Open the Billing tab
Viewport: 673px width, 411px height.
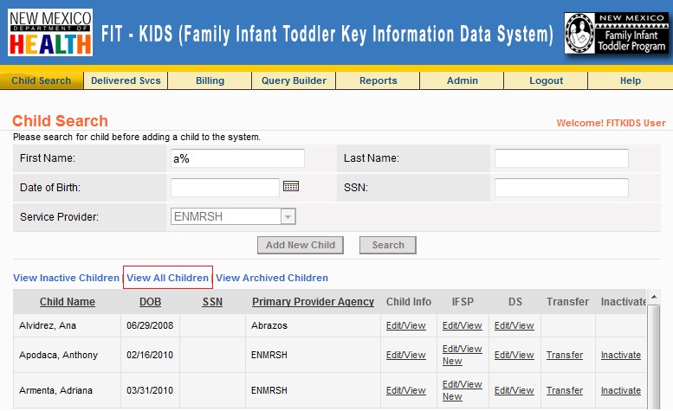tap(210, 80)
